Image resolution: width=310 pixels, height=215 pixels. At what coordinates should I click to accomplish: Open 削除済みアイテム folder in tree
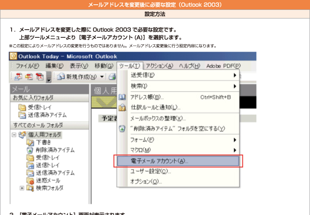pyautogui.click(x=55, y=150)
